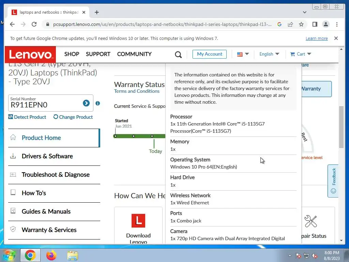The width and height of the screenshot is (349, 262).
Task: Click the "Processor" heading in the popup
Action: coord(181,117)
